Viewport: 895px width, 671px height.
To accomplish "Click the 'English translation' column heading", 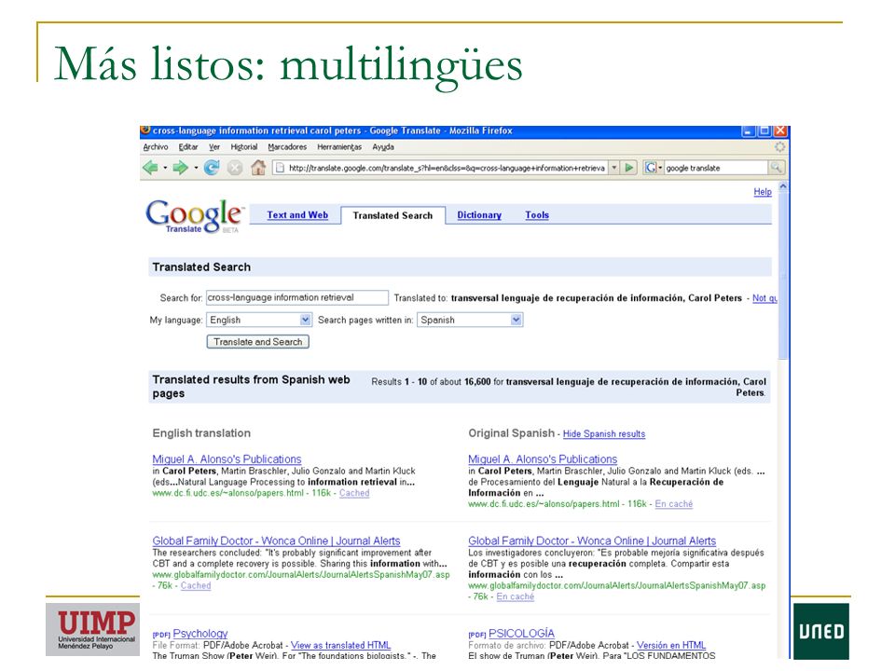I will [201, 433].
